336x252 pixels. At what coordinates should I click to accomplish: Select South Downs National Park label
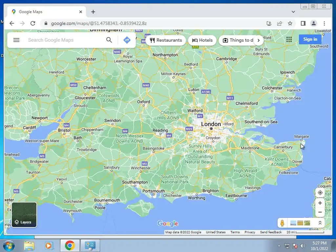175,179
